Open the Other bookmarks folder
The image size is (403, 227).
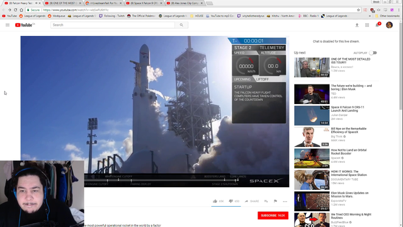tap(388, 16)
